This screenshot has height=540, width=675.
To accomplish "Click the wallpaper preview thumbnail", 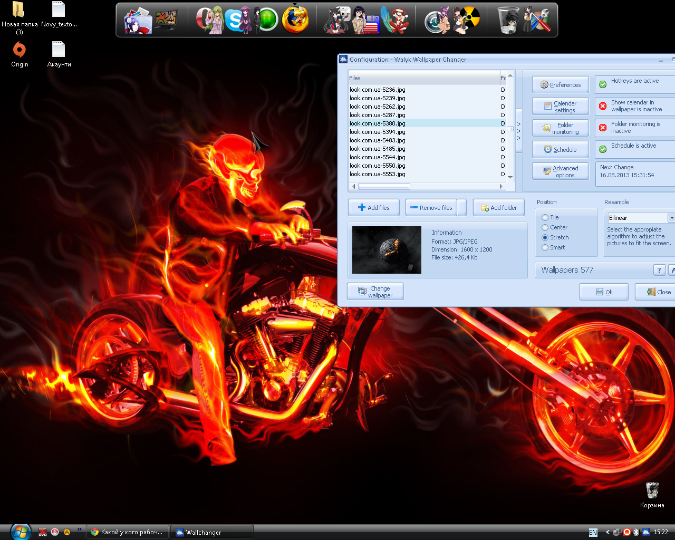I will [x=387, y=250].
